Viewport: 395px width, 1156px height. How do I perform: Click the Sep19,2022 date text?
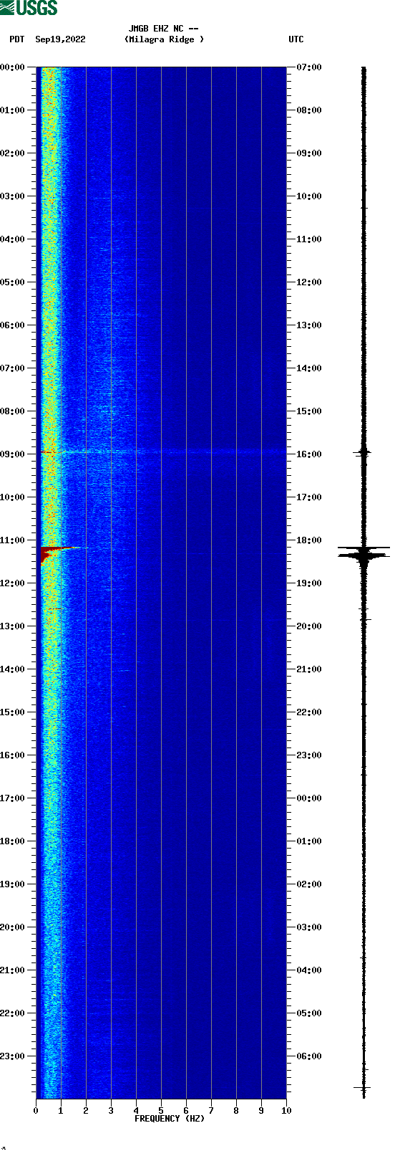(60, 39)
